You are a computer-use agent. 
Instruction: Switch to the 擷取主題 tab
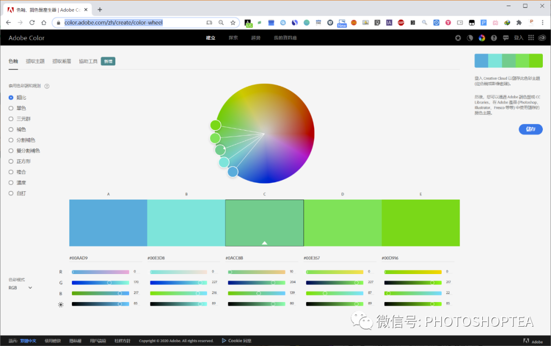[35, 61]
